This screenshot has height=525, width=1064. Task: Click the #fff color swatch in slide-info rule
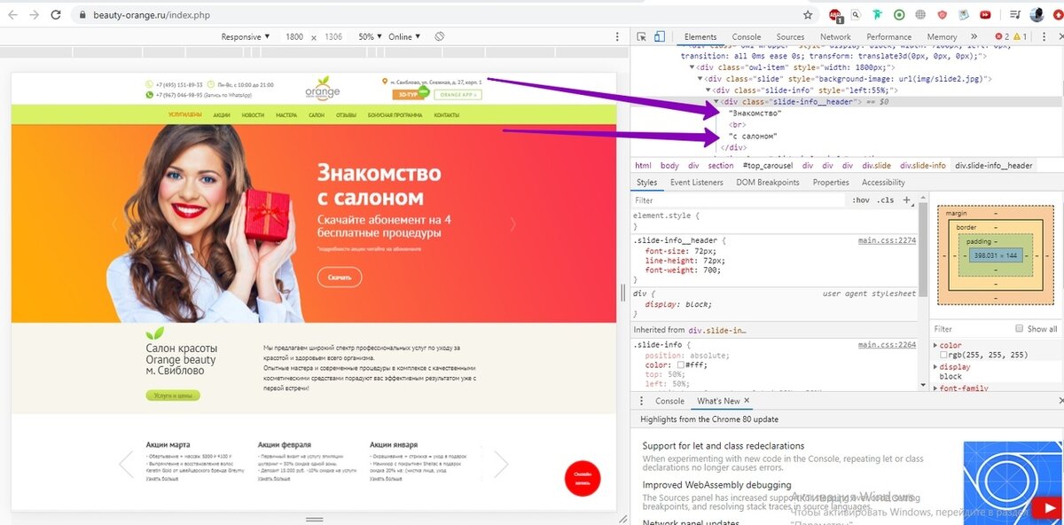pos(680,365)
